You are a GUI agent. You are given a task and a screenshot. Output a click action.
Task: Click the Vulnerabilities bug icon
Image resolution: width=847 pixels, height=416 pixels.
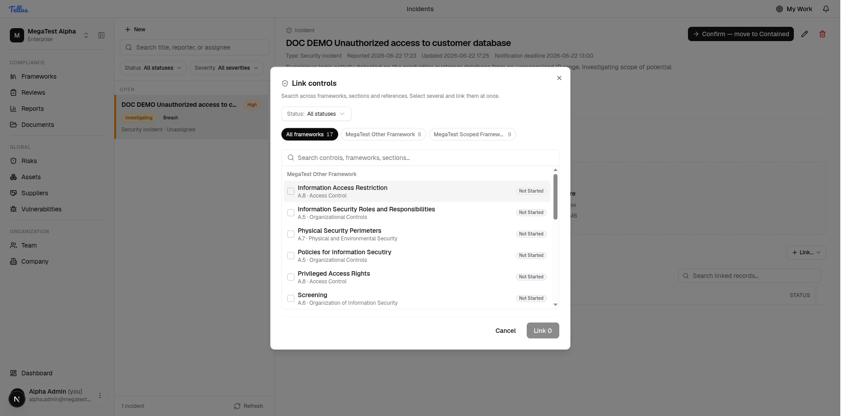(x=13, y=209)
